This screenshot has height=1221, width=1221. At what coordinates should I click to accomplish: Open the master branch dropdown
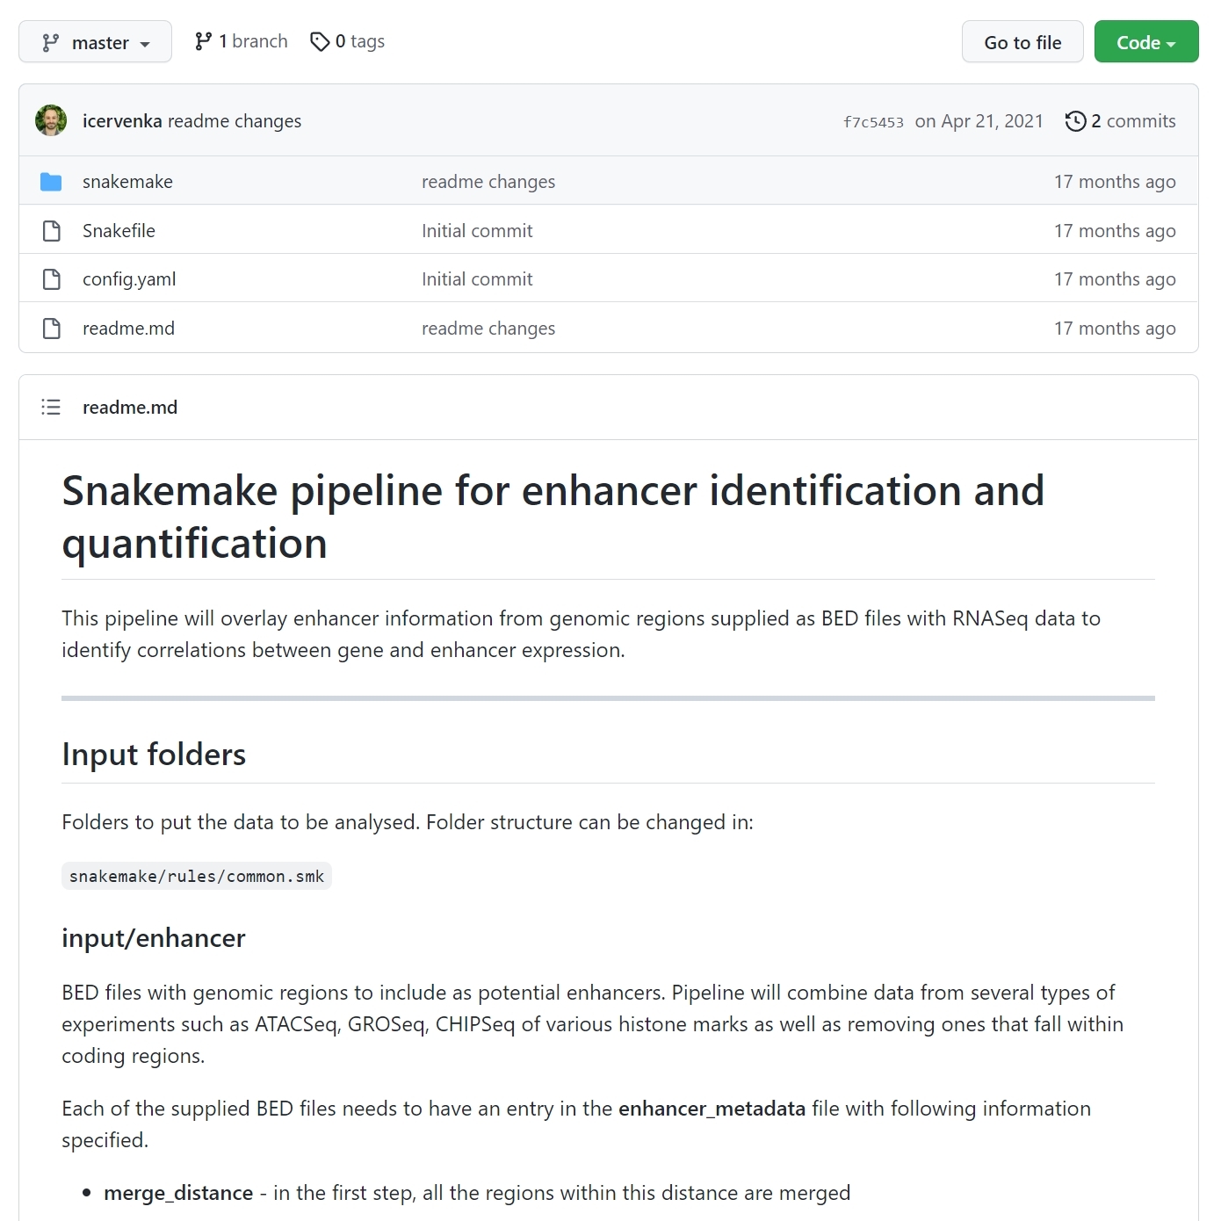[x=95, y=42]
